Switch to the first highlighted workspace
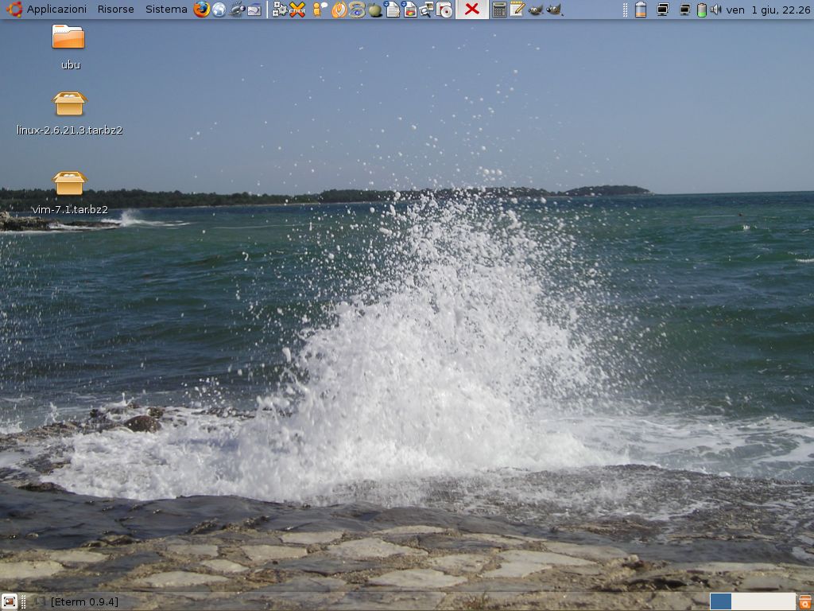 (720, 601)
